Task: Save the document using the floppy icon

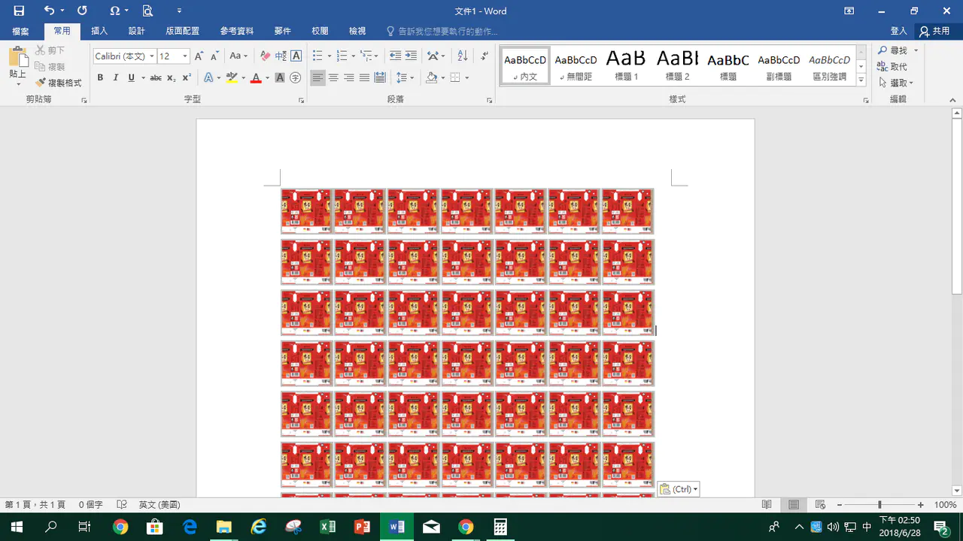Action: (19, 11)
